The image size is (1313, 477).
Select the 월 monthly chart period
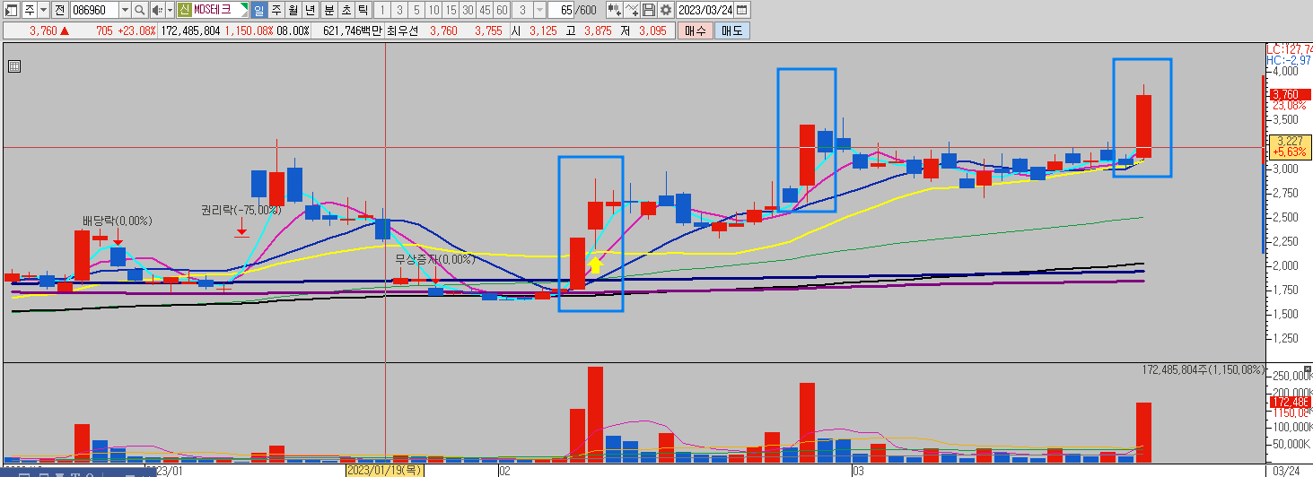pyautogui.click(x=293, y=10)
